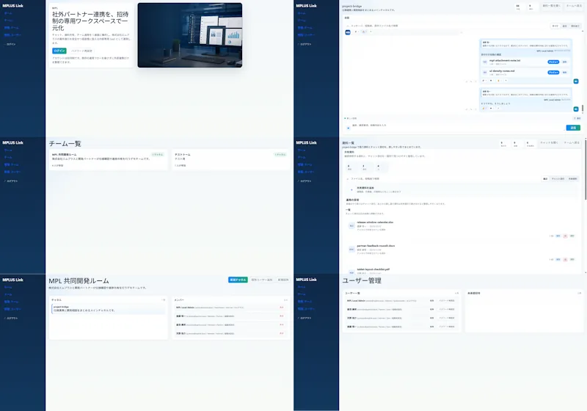Image resolution: width=587 pixels, height=411 pixels.
Task: Focus the message search field in project-bridge chat
Action: (x=445, y=26)
